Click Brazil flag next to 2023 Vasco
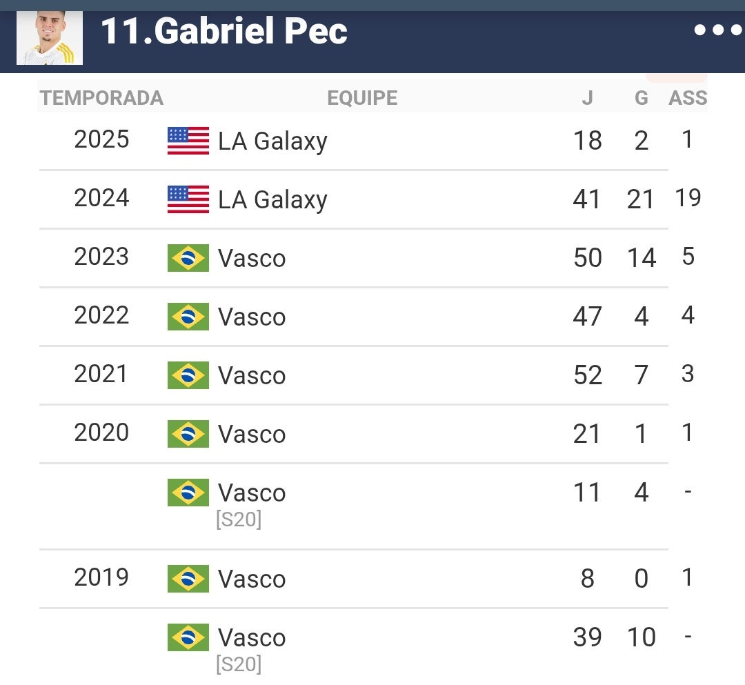The width and height of the screenshot is (745, 685). [188, 258]
